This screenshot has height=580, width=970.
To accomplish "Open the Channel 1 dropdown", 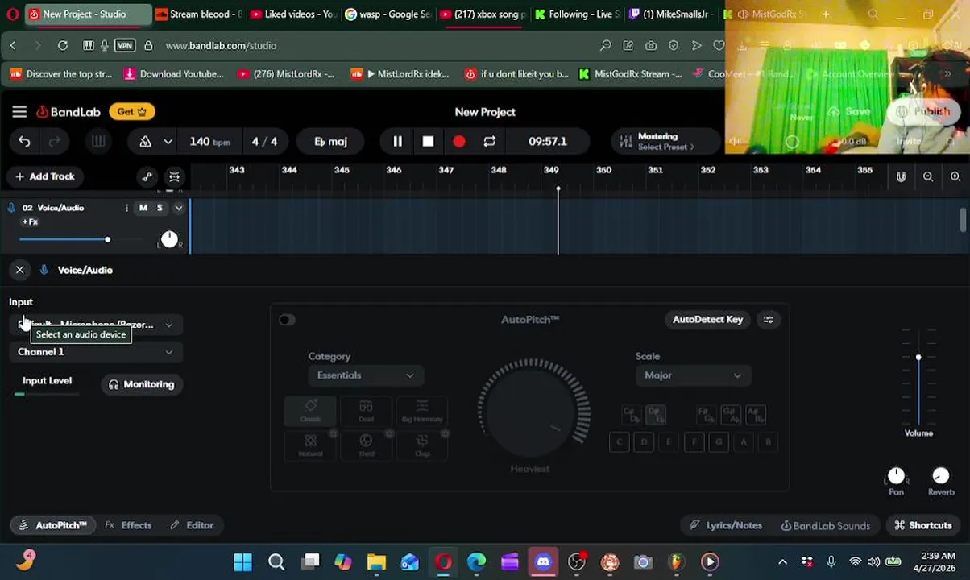I will click(96, 352).
